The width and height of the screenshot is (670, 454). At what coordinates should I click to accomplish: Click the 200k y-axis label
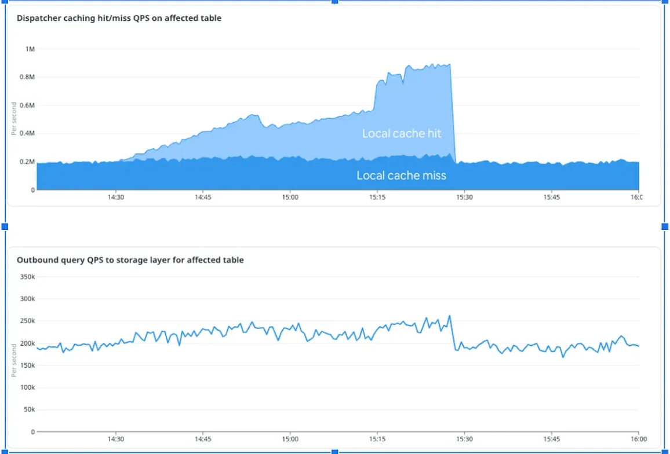tap(27, 343)
